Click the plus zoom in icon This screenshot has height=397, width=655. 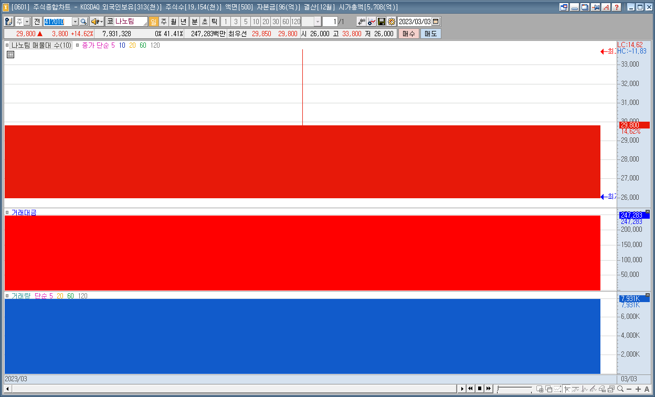click(x=638, y=389)
